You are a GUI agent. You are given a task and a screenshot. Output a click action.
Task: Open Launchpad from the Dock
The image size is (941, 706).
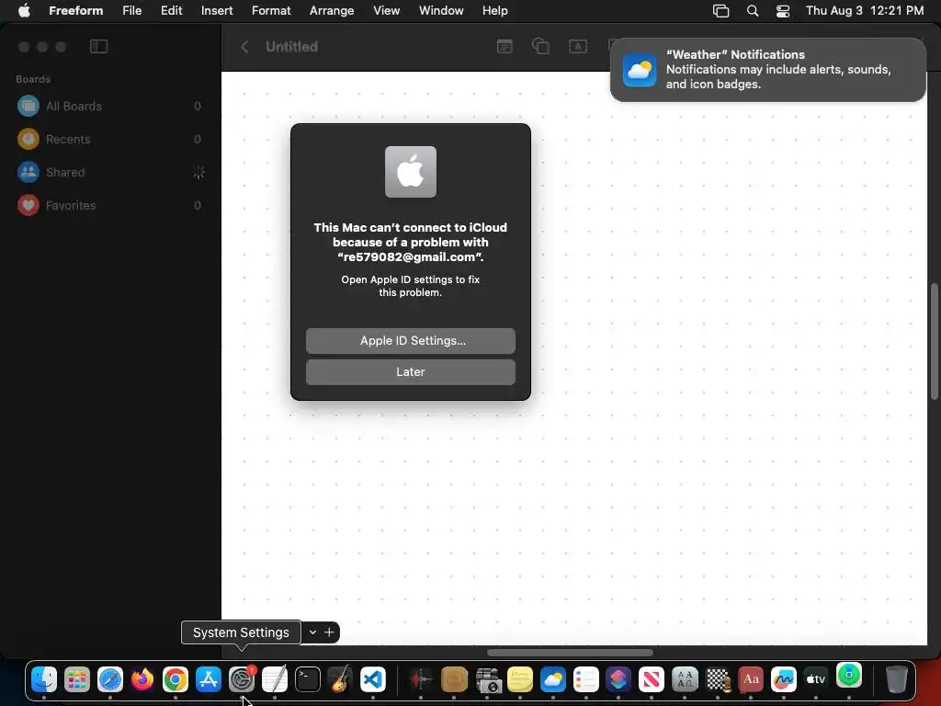tap(77, 679)
